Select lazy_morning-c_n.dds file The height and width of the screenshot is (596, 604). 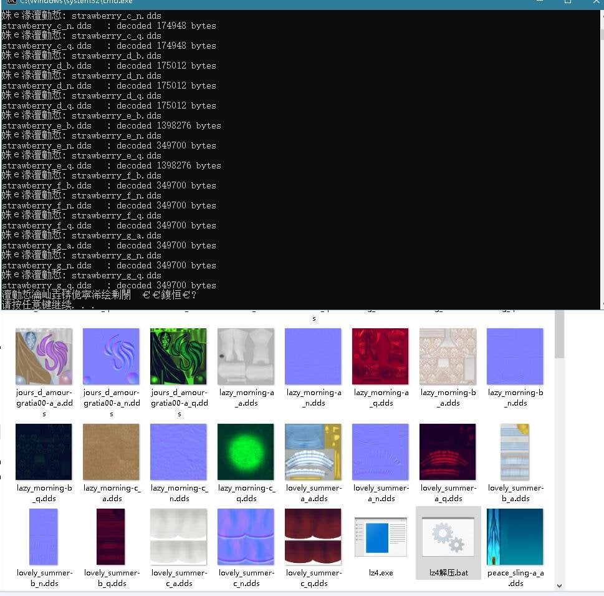point(178,452)
